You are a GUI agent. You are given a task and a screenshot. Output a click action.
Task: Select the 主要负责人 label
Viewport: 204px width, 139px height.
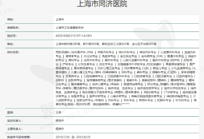point(15,129)
